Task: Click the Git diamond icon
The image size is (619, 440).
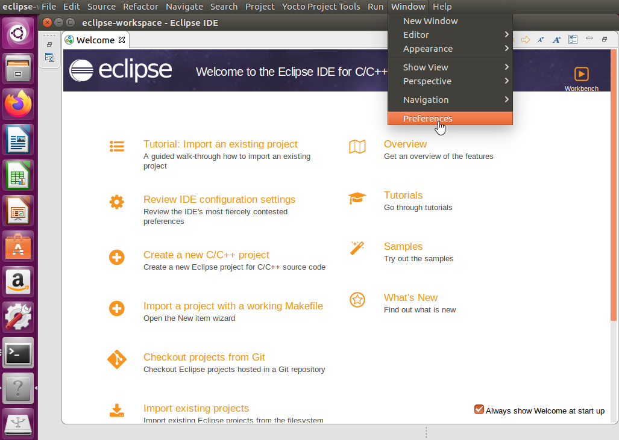Action: (117, 359)
